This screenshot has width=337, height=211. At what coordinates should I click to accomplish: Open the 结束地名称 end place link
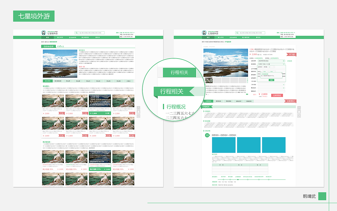pyautogui.click(x=275, y=58)
